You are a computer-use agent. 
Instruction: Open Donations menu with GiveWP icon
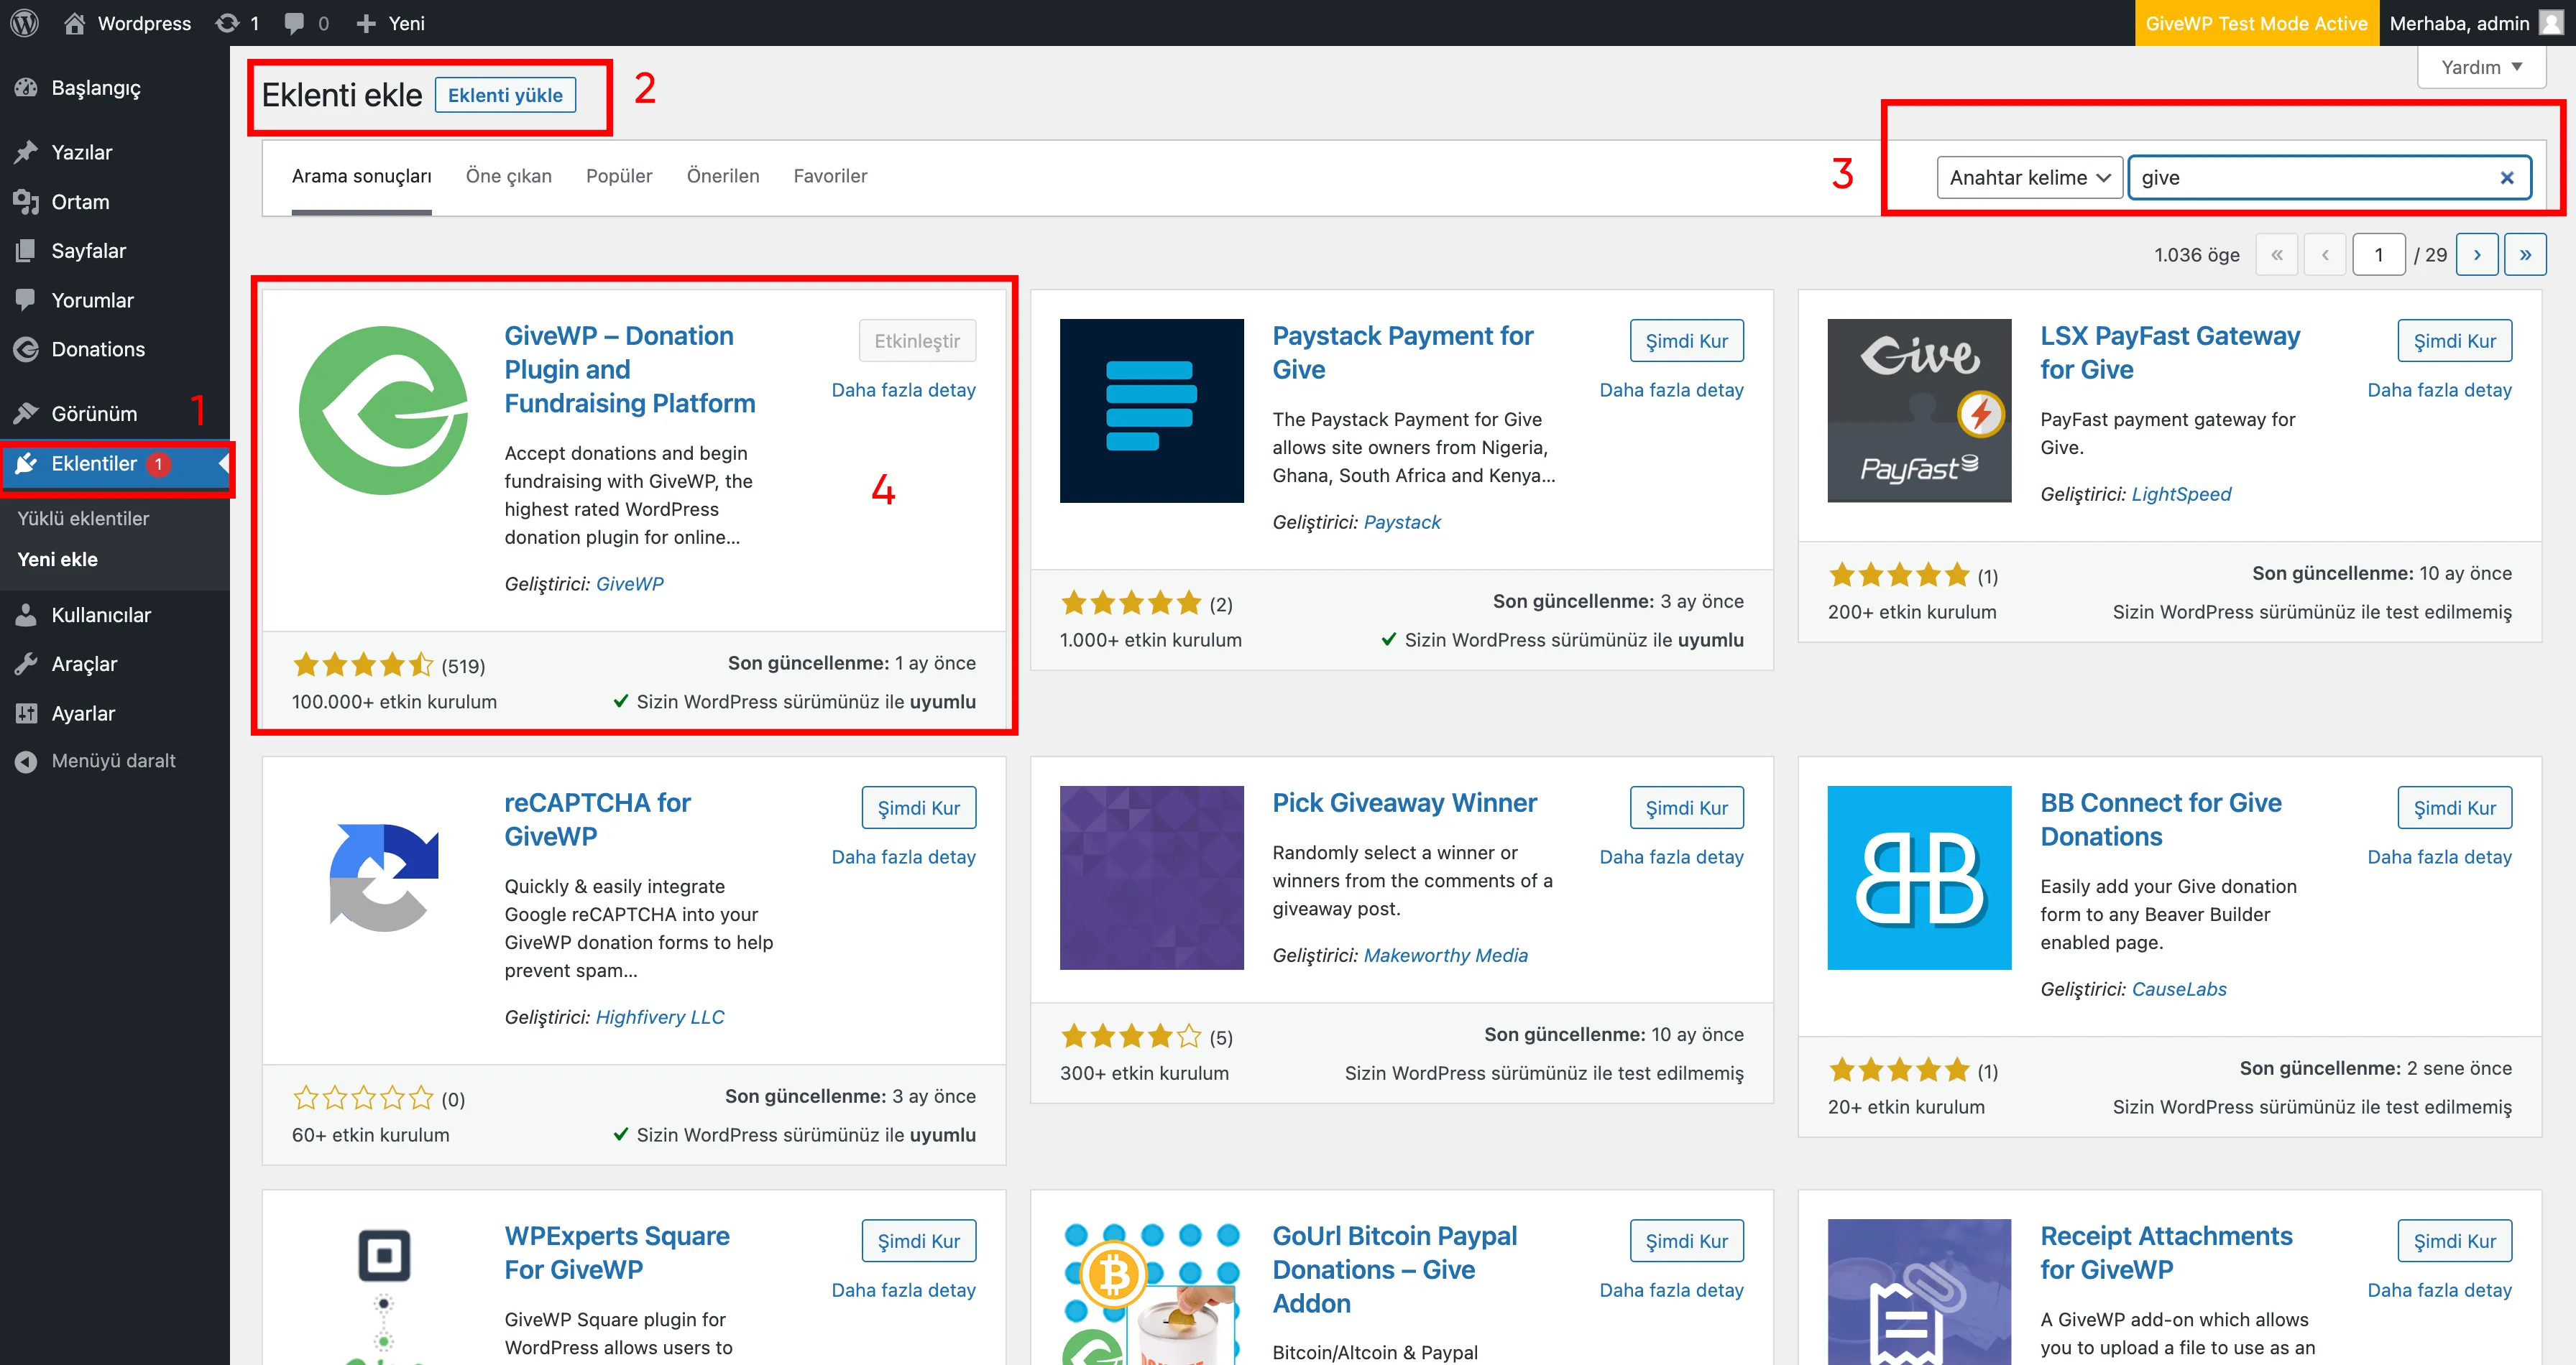point(97,348)
